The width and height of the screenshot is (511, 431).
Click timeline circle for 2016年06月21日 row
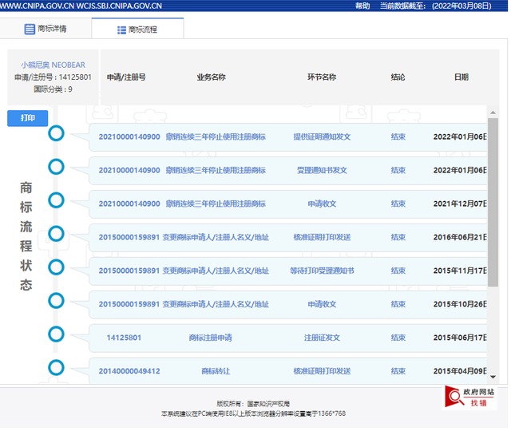pyautogui.click(x=56, y=234)
